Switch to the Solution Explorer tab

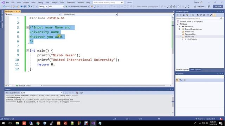(x=182, y=70)
